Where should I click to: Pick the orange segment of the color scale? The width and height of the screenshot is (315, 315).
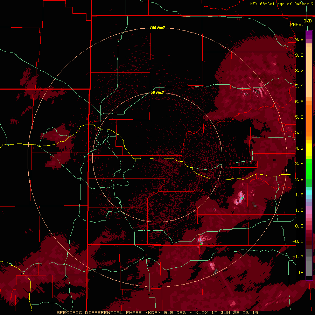[309, 119]
